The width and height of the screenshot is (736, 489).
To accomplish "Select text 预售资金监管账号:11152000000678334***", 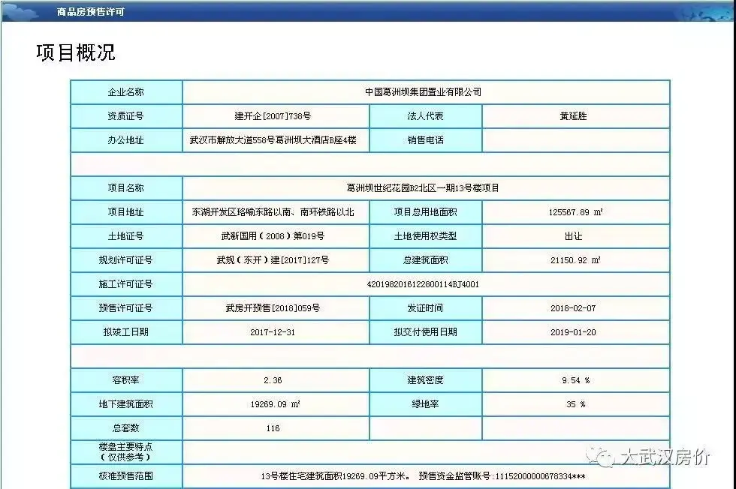I will [x=502, y=476].
